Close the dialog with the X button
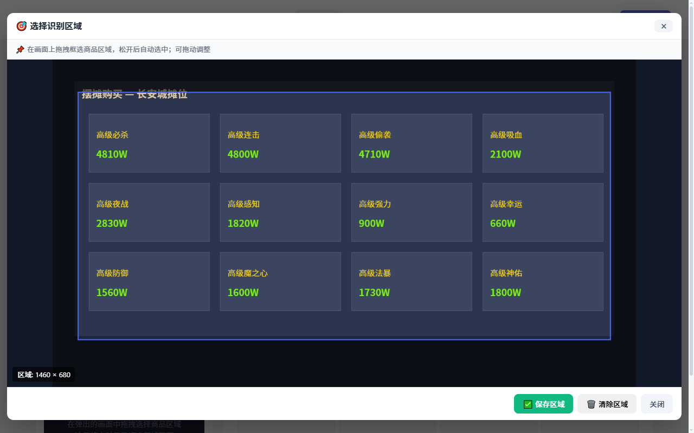Image resolution: width=694 pixels, height=433 pixels. click(x=664, y=26)
